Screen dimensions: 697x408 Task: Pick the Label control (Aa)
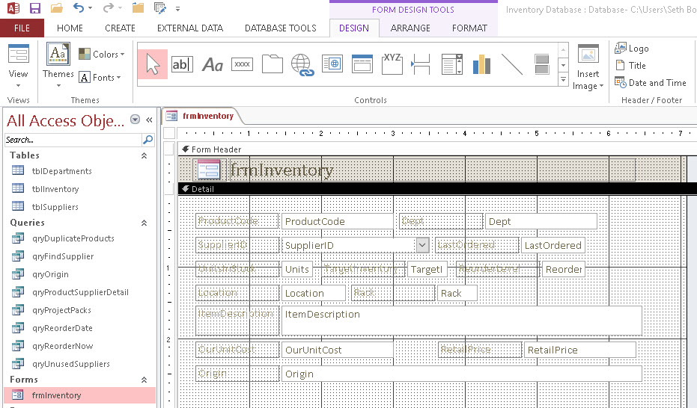(x=213, y=65)
